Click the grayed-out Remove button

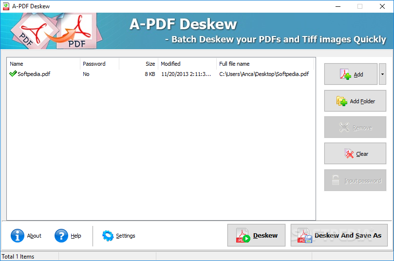pyautogui.click(x=355, y=128)
